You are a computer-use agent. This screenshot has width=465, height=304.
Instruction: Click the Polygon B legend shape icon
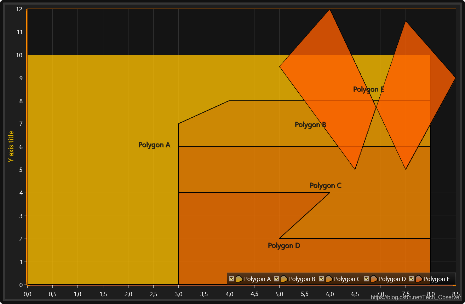[284, 279]
